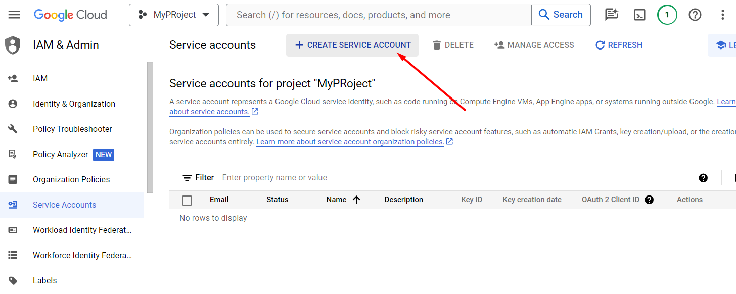Click the Key ID column header
The height and width of the screenshot is (294, 736).
coord(472,200)
